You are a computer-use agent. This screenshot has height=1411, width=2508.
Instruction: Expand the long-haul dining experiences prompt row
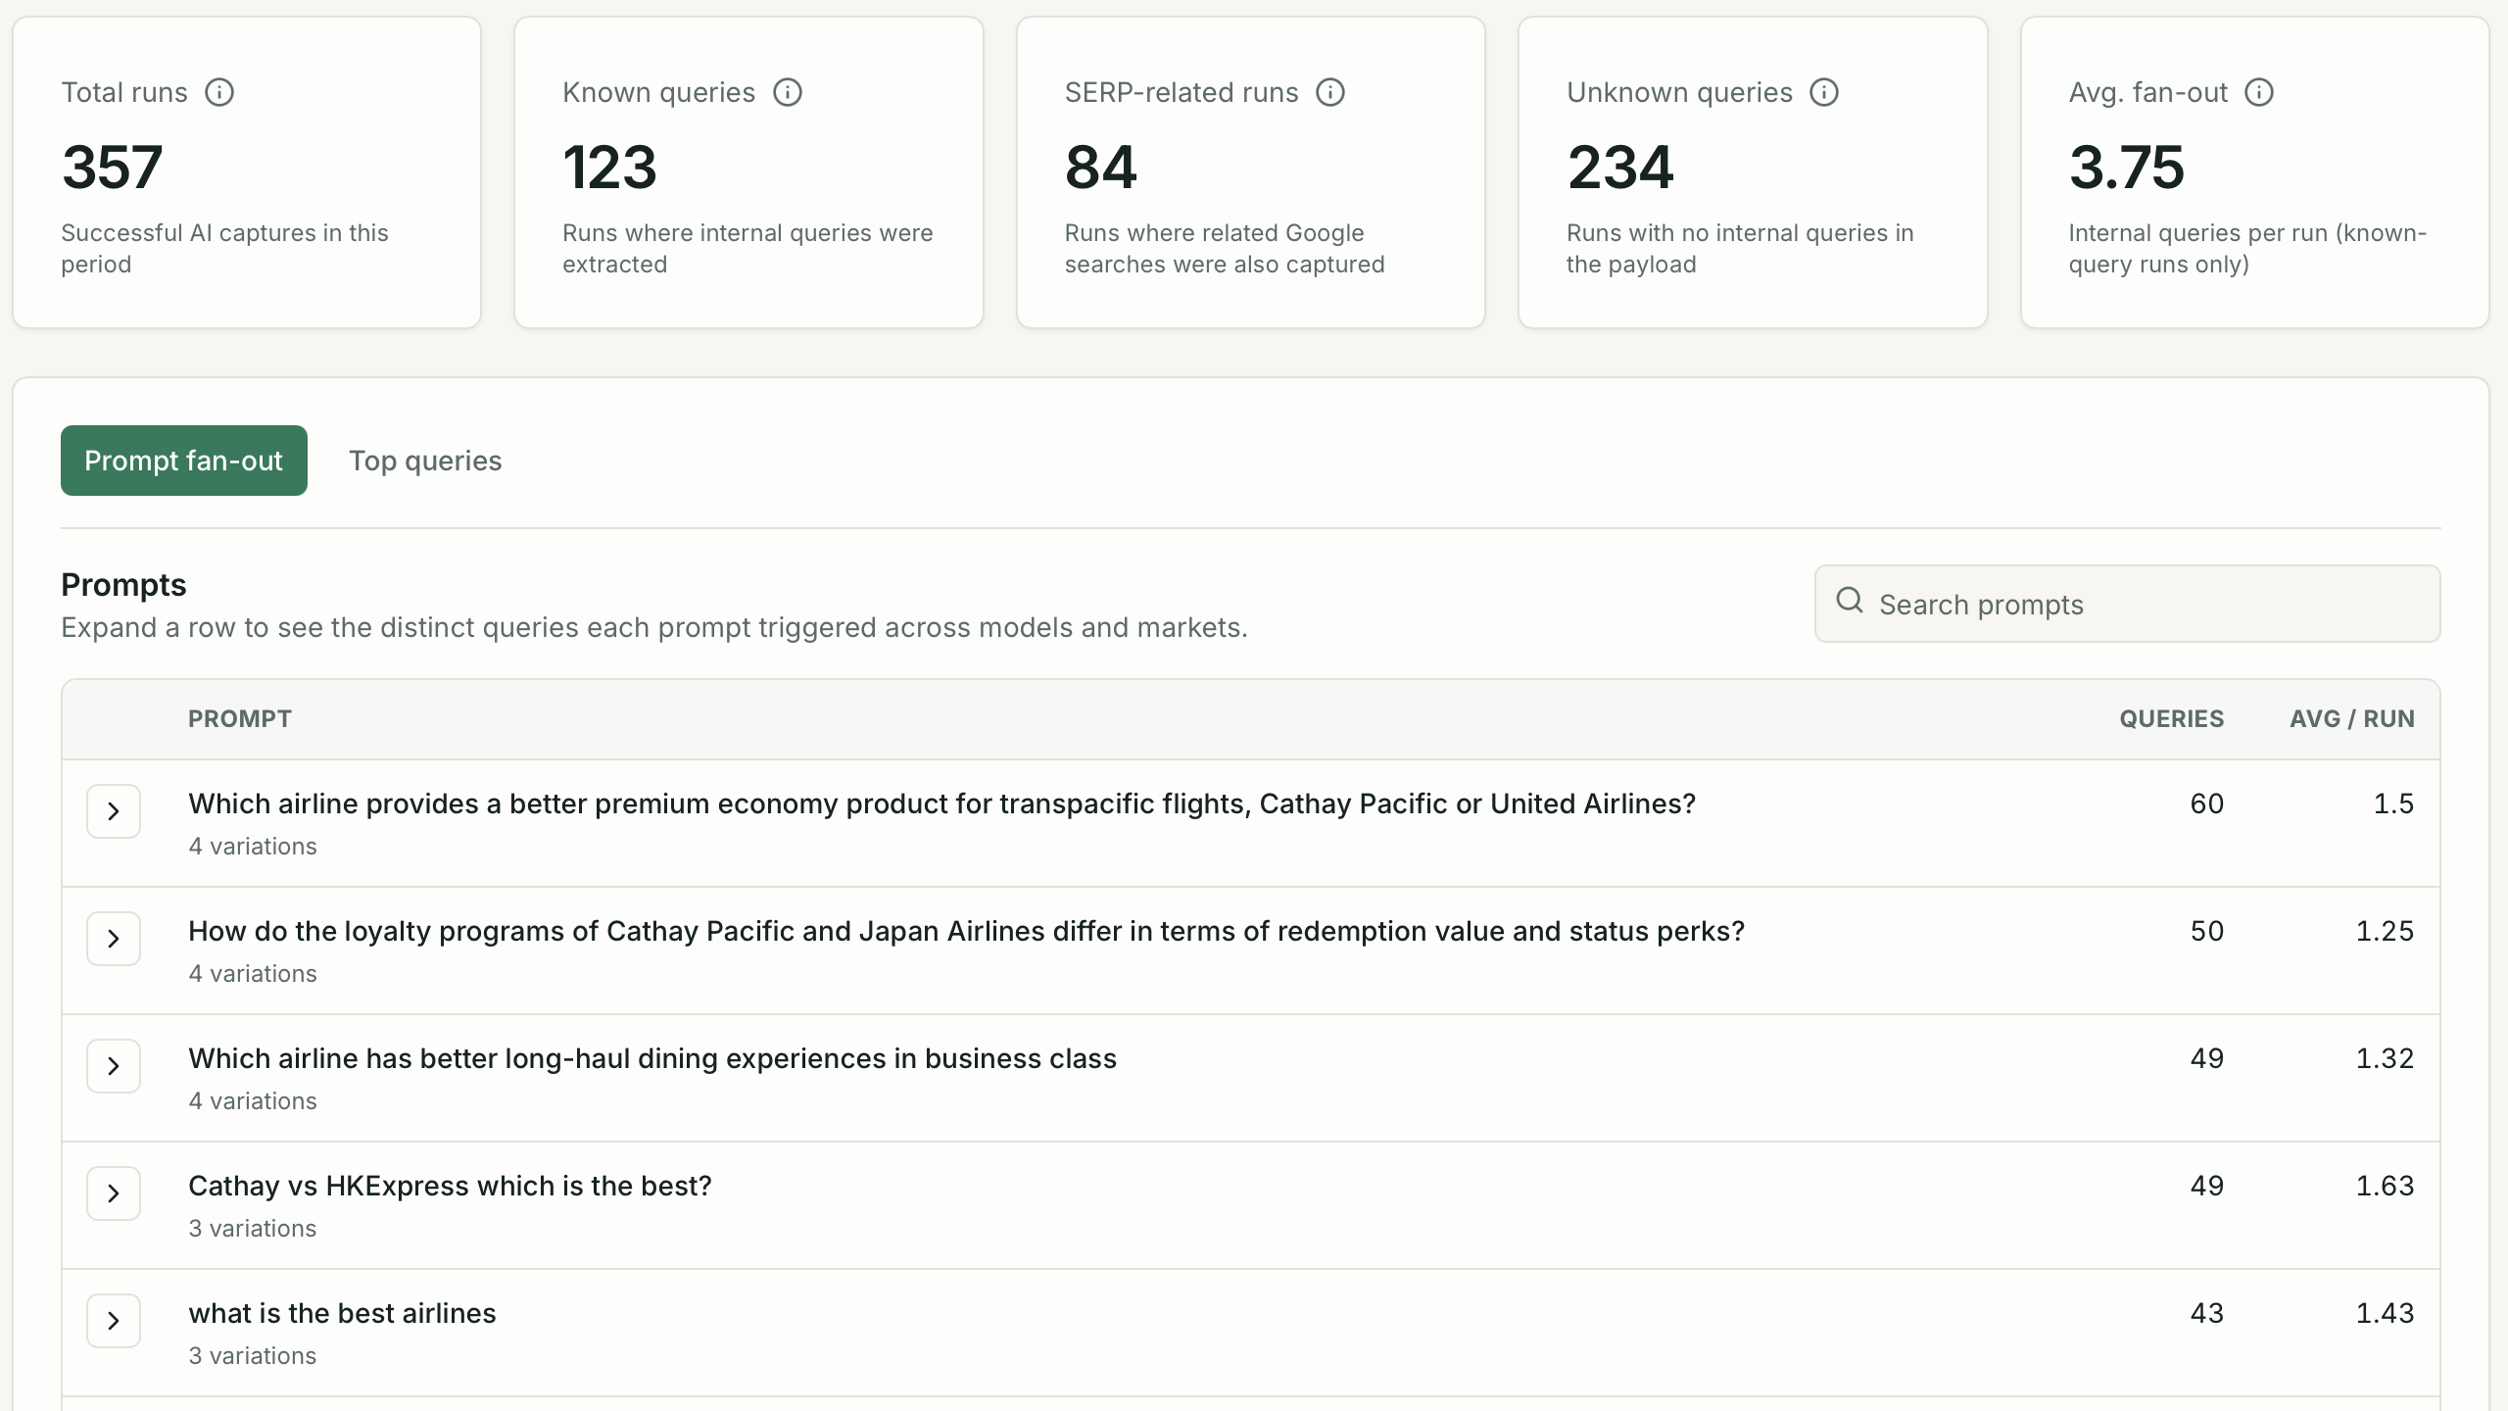[x=114, y=1066]
